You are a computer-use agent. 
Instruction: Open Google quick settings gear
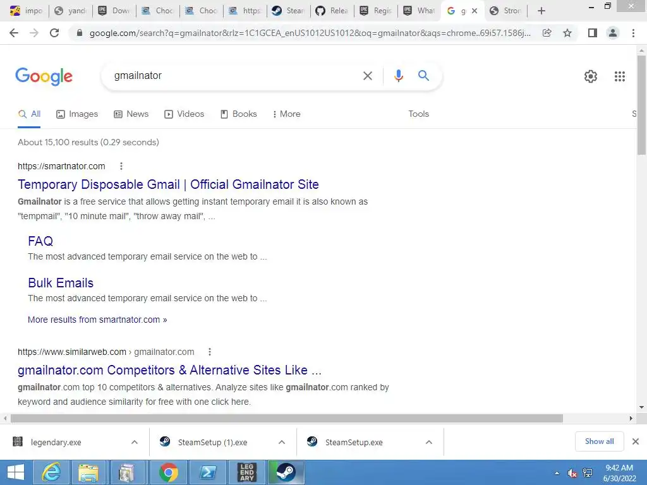click(591, 76)
